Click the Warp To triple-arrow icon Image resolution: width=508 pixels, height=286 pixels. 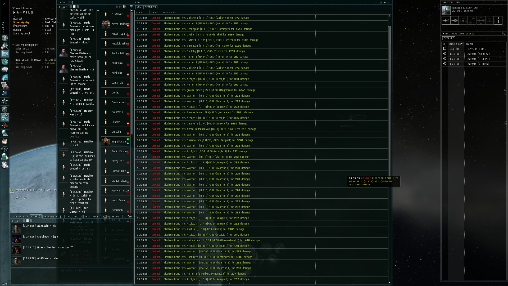tap(454, 20)
